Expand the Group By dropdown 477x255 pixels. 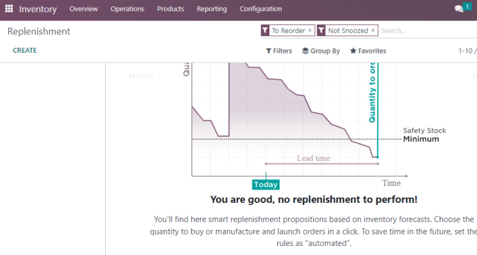pyautogui.click(x=321, y=51)
